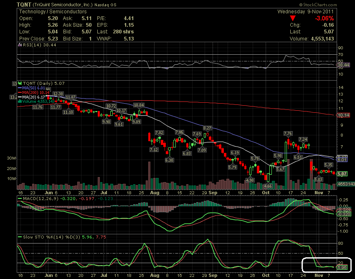Click the 12.38 price high label
355x279 pixels.
[58, 94]
